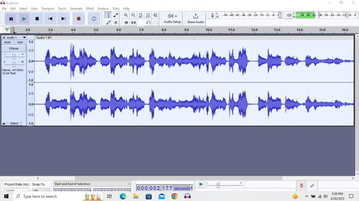The image size is (359, 201).
Task: Mute the Audio 1 track
Action: 7,42
